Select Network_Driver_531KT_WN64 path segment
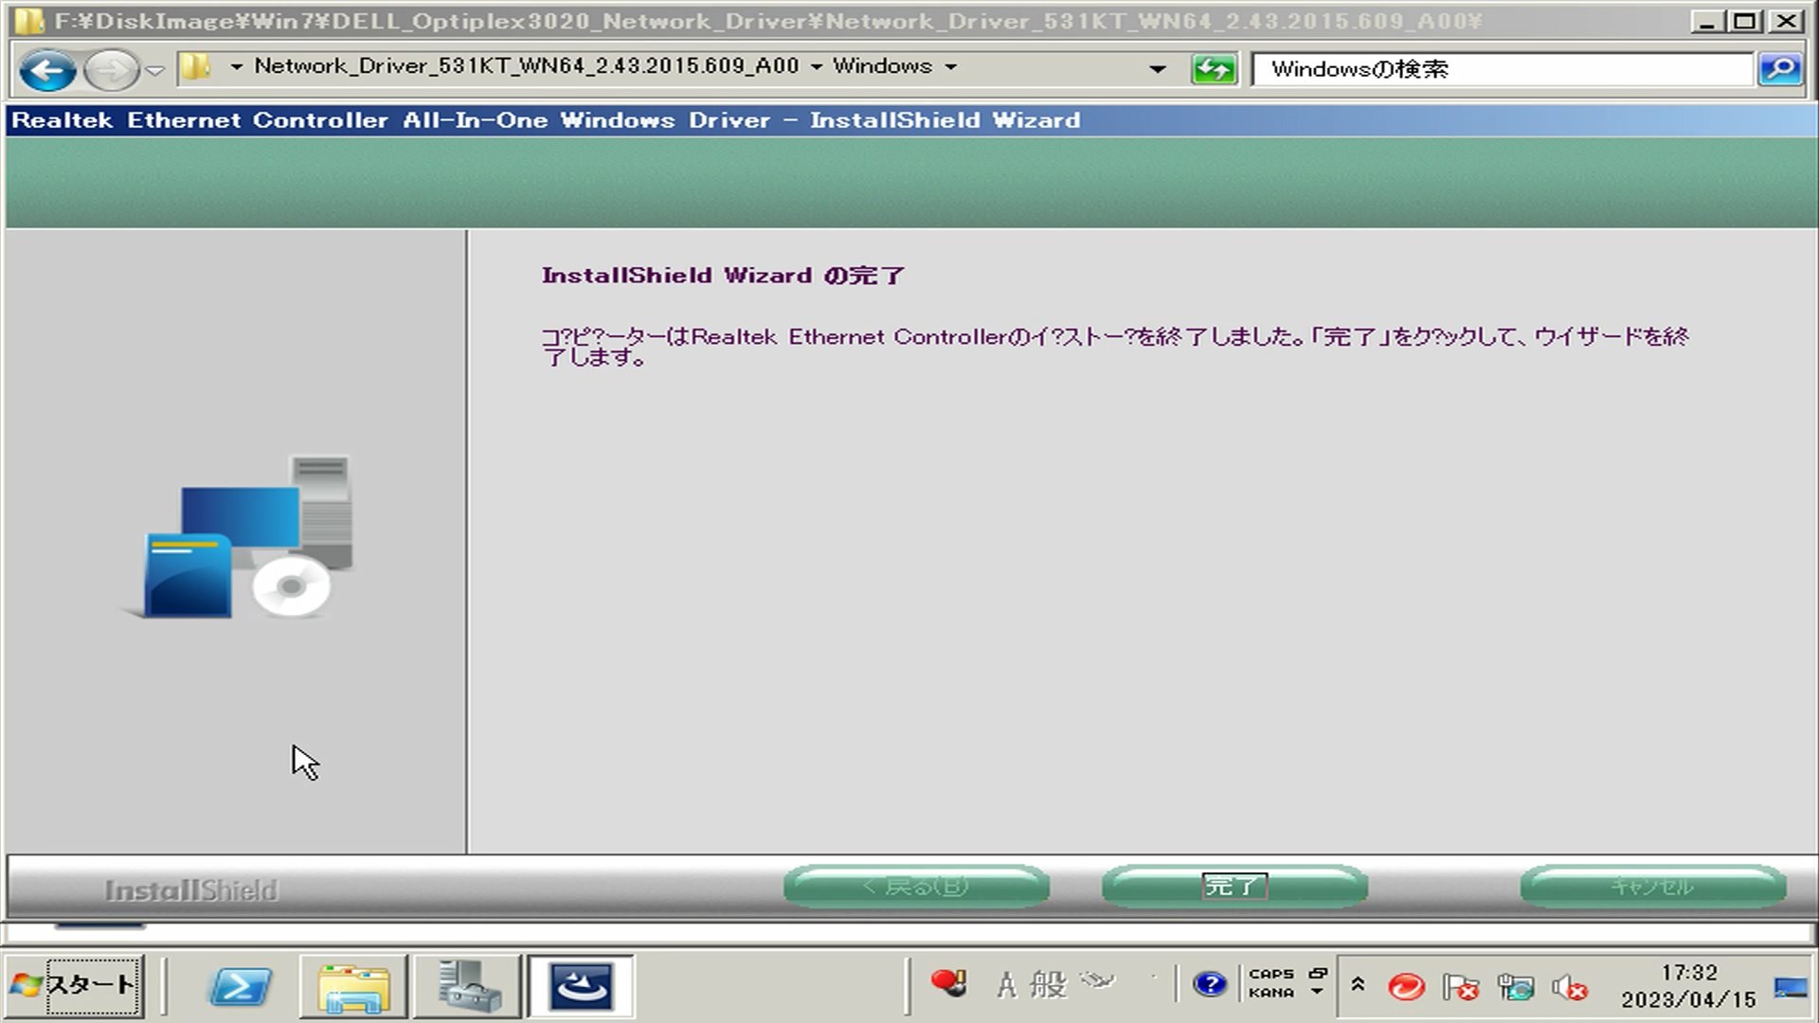Viewport: 1819px width, 1023px height. (x=527, y=66)
